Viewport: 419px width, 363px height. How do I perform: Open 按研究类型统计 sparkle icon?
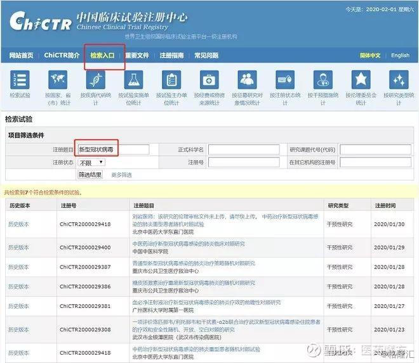399,80
